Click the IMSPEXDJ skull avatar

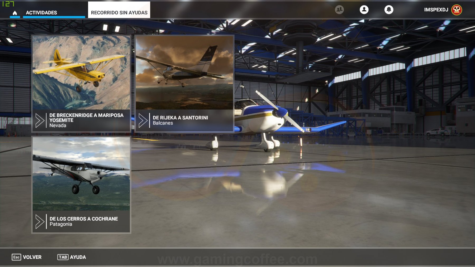tap(457, 10)
